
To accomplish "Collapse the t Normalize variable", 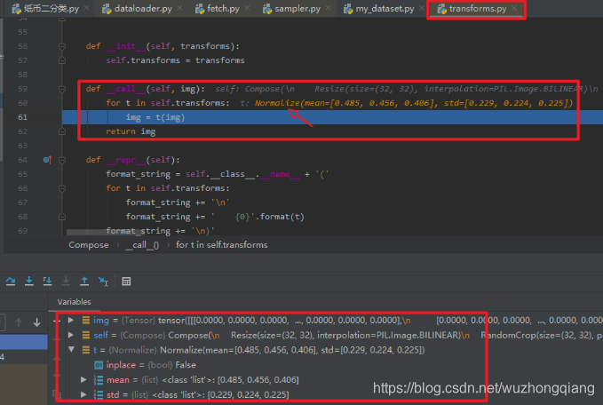I will point(72,350).
